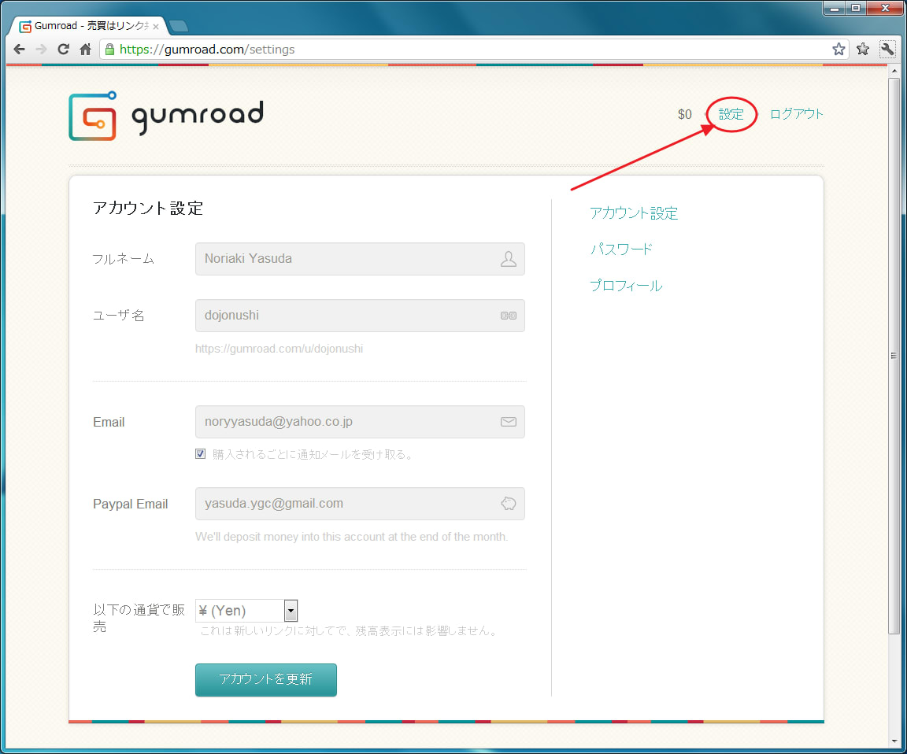Close the Gumroad browser tab
Image resolution: width=907 pixels, height=754 pixels.
156,26
